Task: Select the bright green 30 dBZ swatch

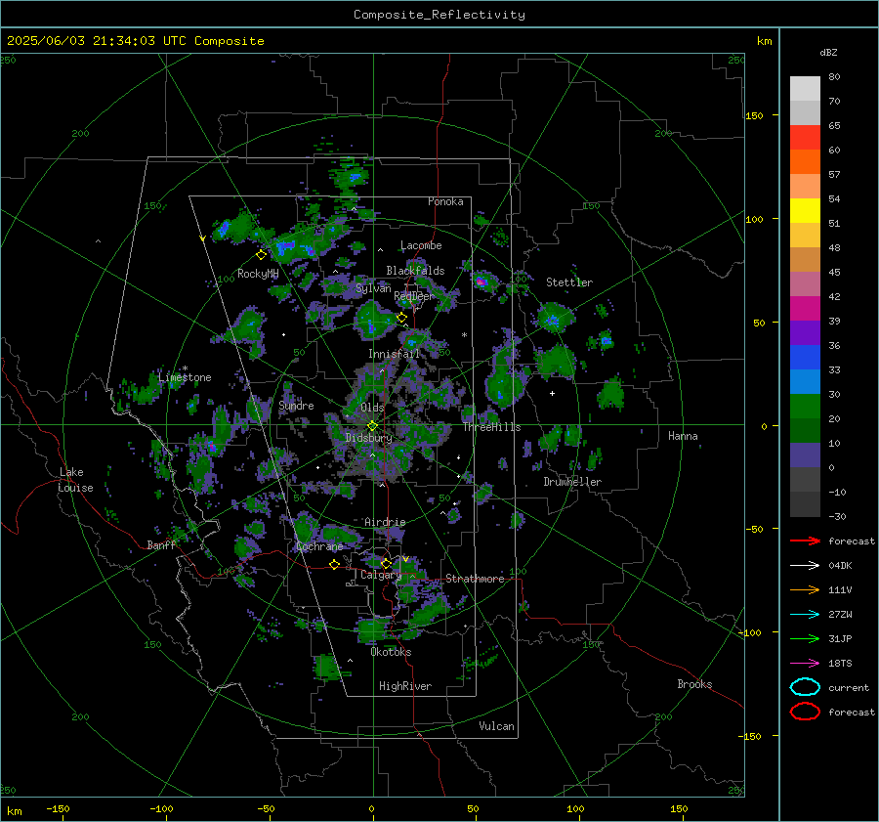Action: 805,406
